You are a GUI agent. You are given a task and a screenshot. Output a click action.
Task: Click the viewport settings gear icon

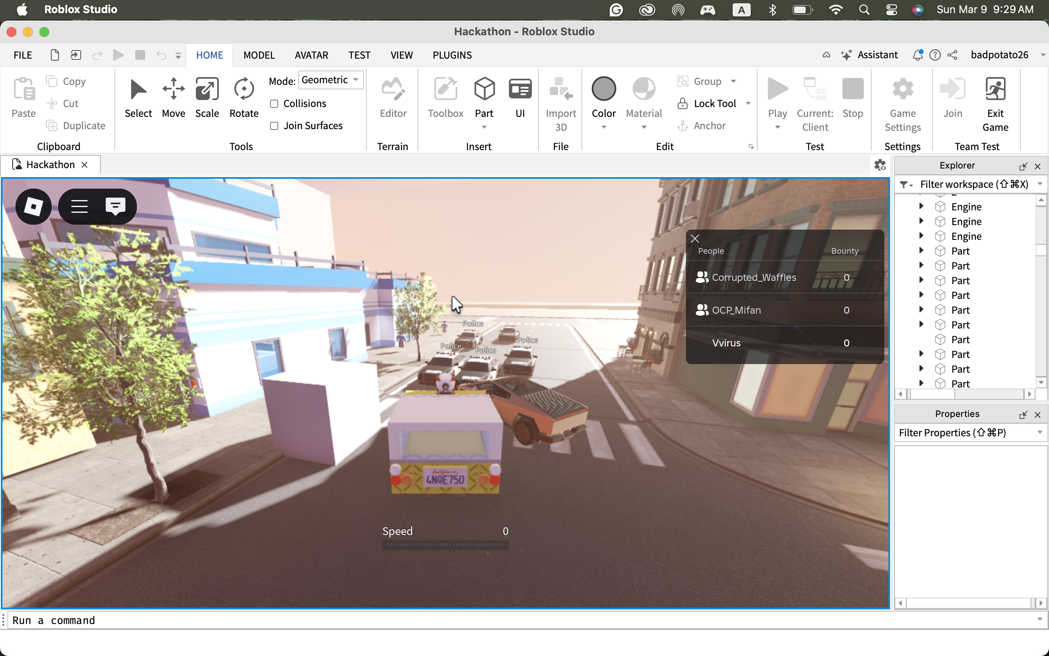[x=880, y=165]
